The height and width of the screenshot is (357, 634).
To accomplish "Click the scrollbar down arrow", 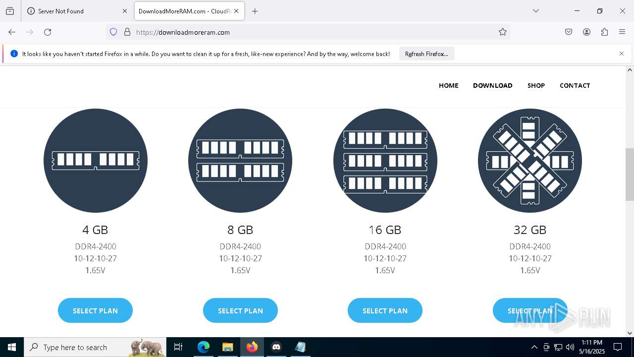I will click(x=630, y=333).
